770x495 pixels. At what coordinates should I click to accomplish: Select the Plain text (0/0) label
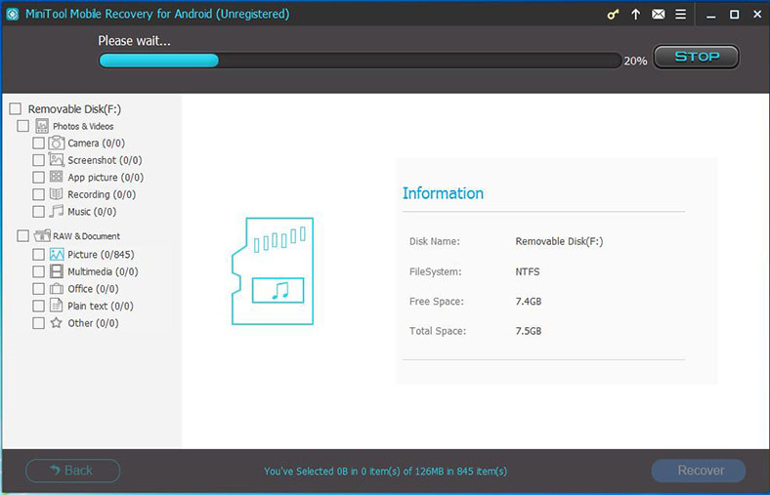coord(101,307)
